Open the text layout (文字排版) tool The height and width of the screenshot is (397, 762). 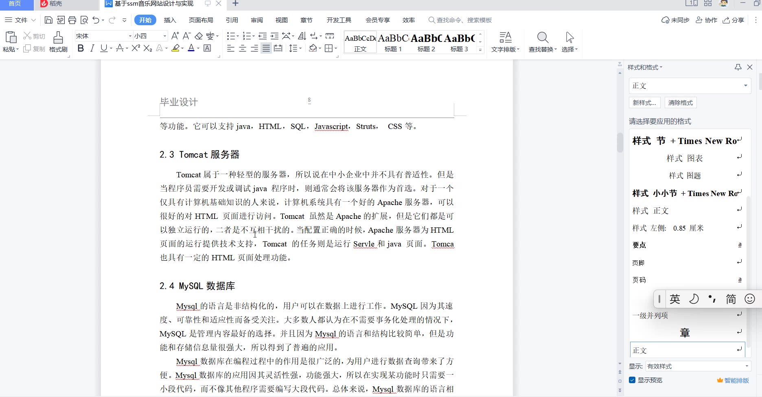[x=505, y=38]
